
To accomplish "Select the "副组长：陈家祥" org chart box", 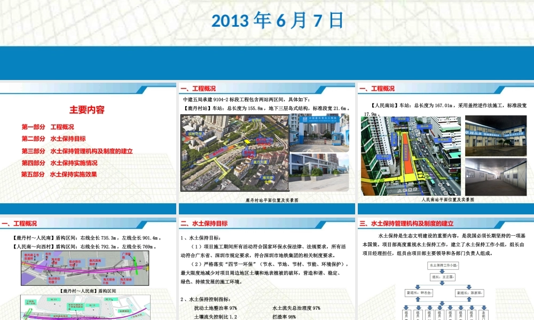I will pyautogui.click(x=470, y=293).
